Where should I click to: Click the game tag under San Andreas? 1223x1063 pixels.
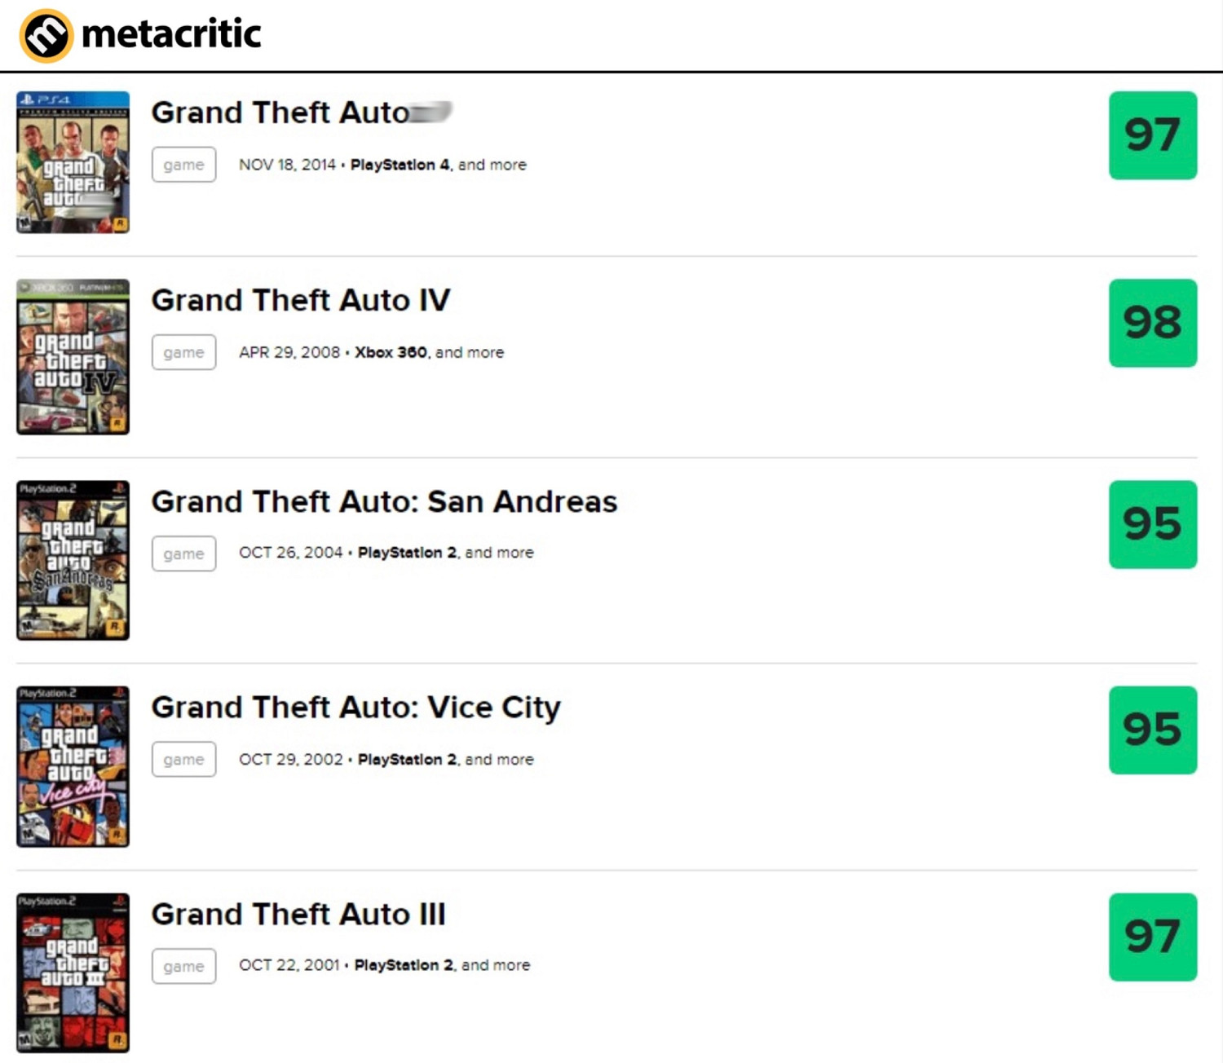[x=183, y=554]
